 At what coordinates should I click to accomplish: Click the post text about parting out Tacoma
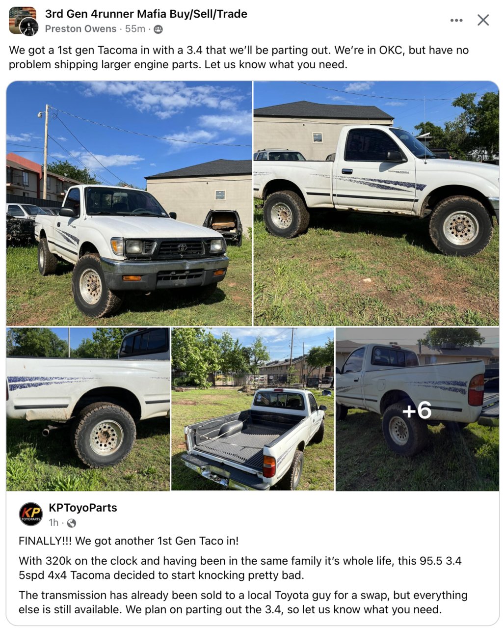(239, 57)
